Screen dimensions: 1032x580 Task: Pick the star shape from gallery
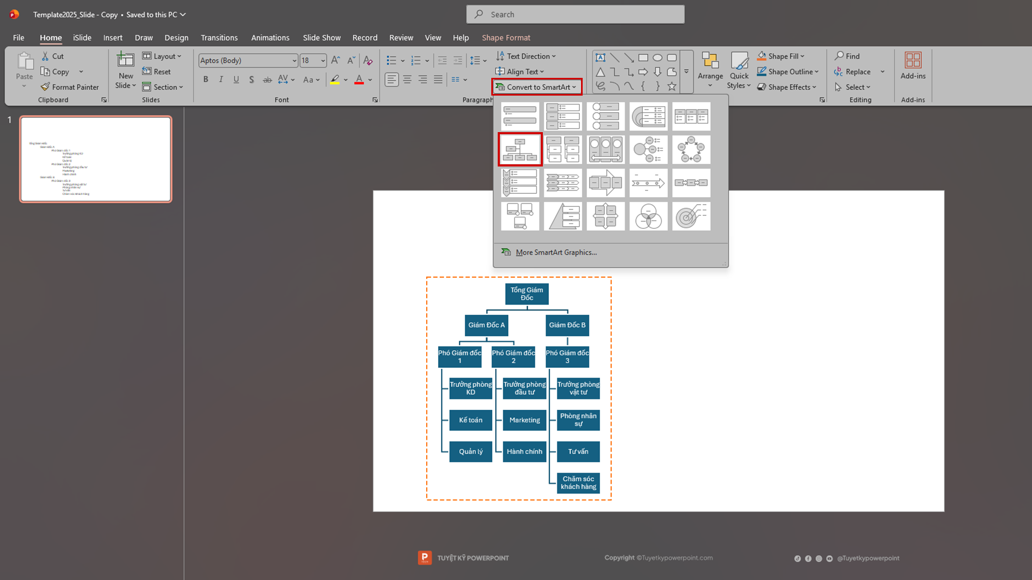click(672, 86)
